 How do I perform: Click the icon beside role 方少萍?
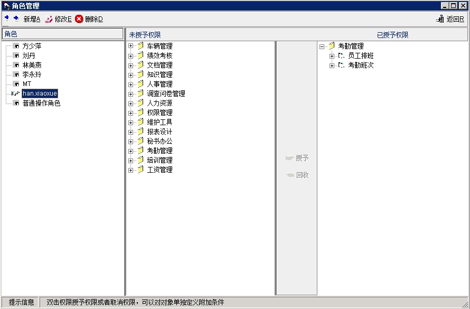[x=16, y=46]
